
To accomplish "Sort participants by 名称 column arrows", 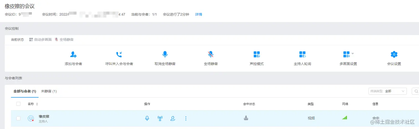I will (x=37, y=104).
